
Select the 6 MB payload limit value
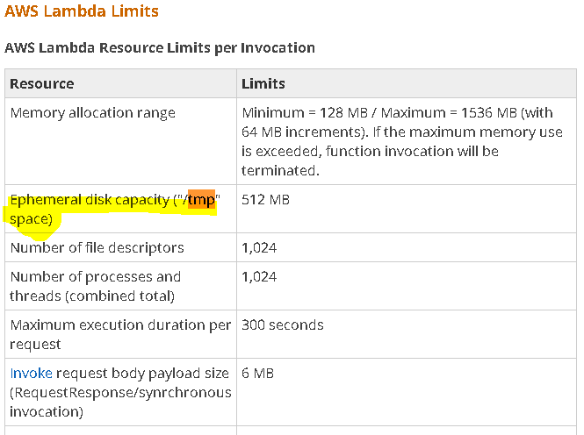[x=258, y=374]
